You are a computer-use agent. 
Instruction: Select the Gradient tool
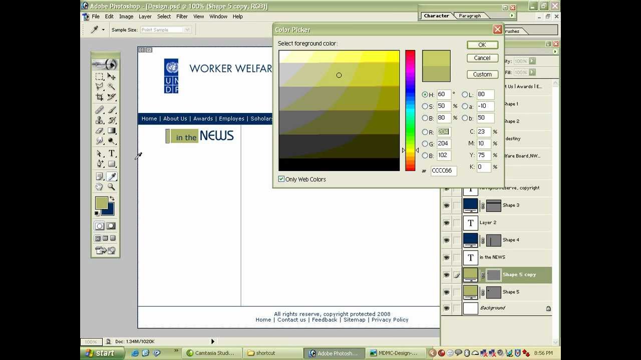112,131
